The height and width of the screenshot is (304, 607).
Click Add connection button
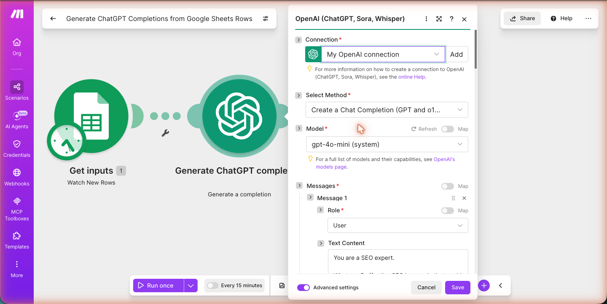point(457,54)
